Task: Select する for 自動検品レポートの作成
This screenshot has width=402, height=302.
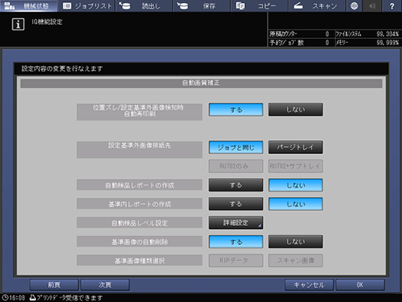Action: (x=236, y=185)
